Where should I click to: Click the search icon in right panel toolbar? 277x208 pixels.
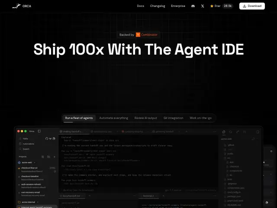click(x=231, y=132)
